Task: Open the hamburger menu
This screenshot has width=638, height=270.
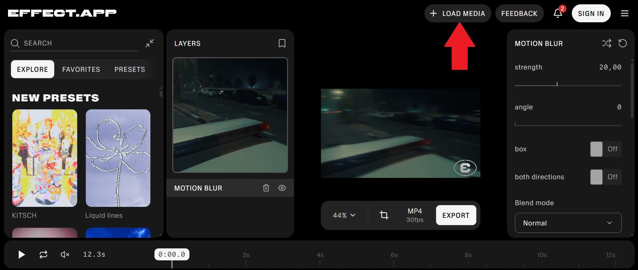Action: (x=625, y=13)
